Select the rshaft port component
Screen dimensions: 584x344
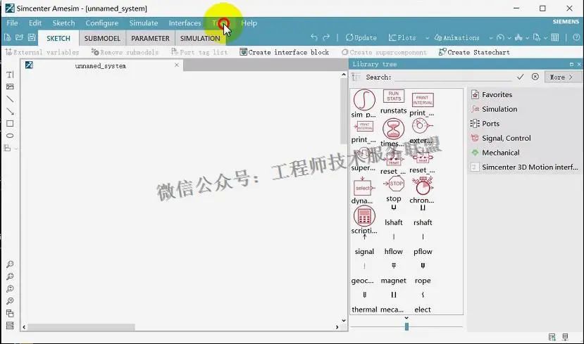point(423,216)
